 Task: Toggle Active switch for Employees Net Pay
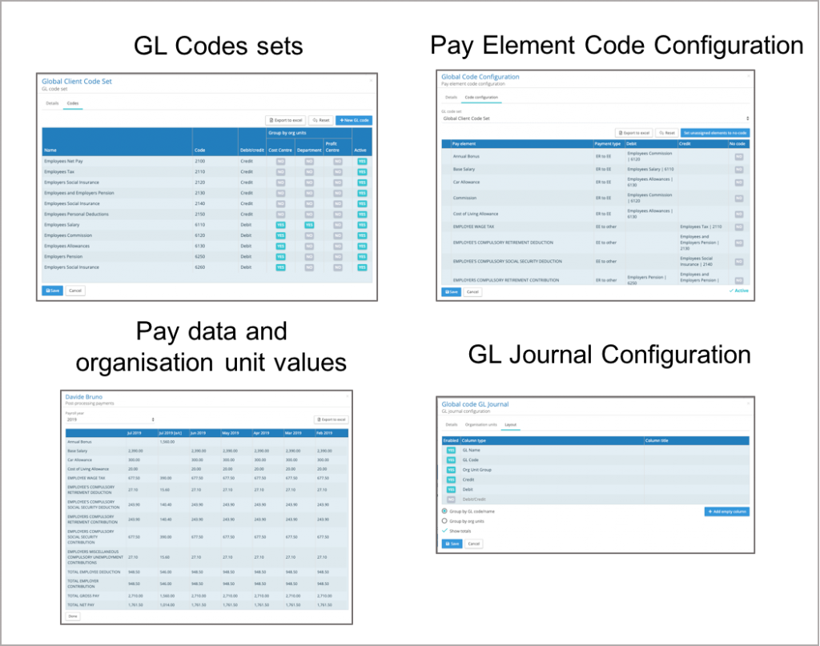click(x=362, y=162)
